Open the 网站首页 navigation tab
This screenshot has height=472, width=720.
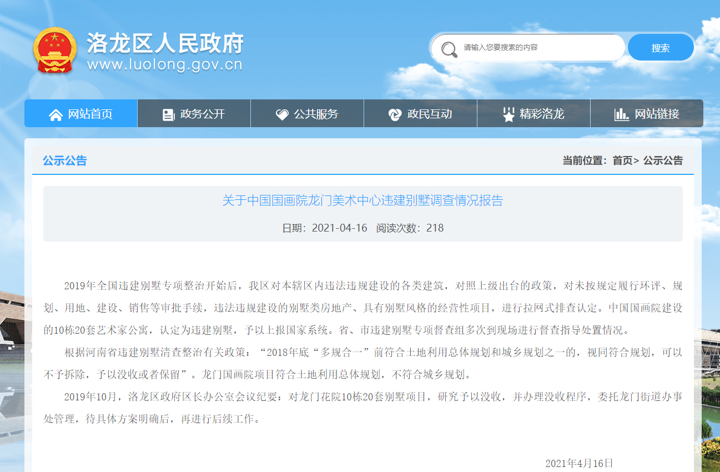tap(80, 113)
